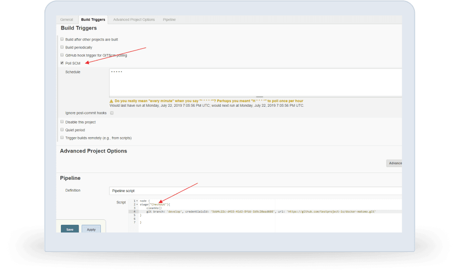The height and width of the screenshot is (272, 458).
Task: Go to the Pipeline tab
Action: click(x=169, y=20)
